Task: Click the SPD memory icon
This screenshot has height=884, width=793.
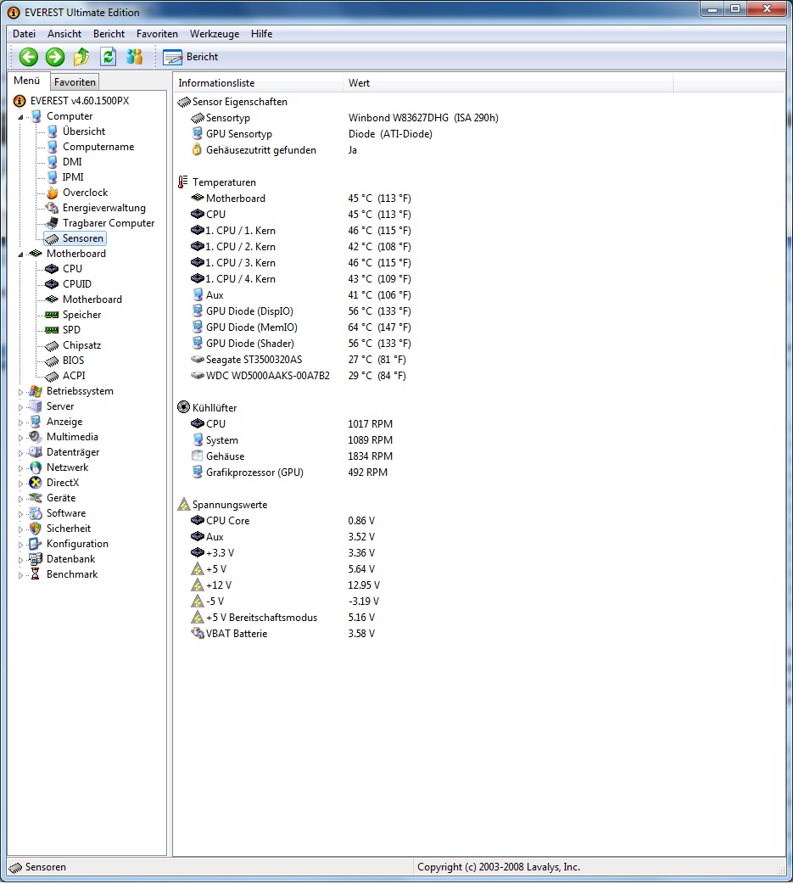Action: click(52, 330)
